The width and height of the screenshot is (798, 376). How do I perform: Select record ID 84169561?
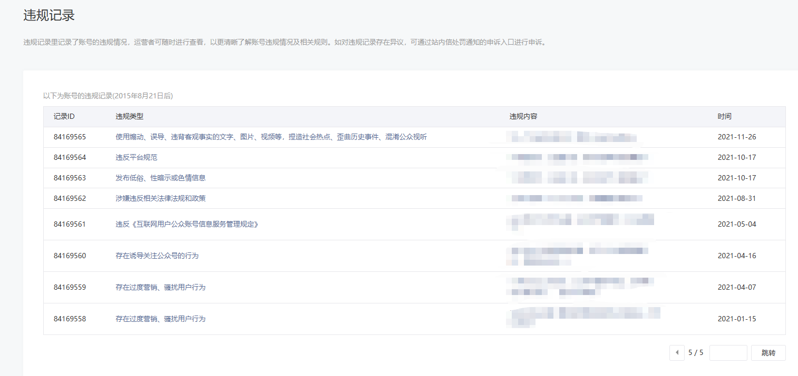tap(70, 224)
